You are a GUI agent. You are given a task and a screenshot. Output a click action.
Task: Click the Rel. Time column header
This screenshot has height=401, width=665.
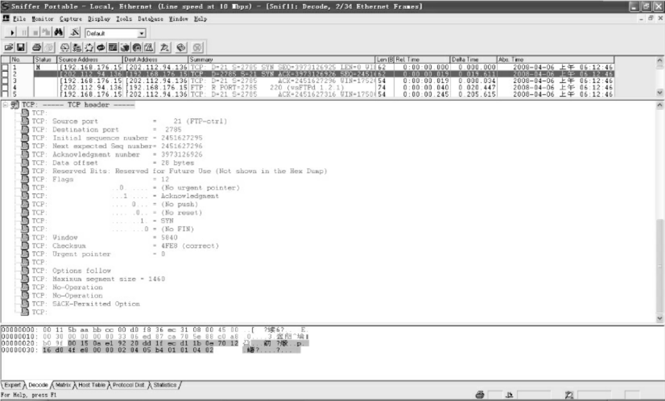422,60
